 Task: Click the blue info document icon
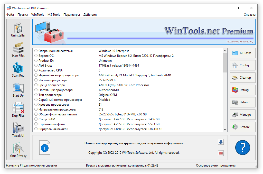click(45, 148)
